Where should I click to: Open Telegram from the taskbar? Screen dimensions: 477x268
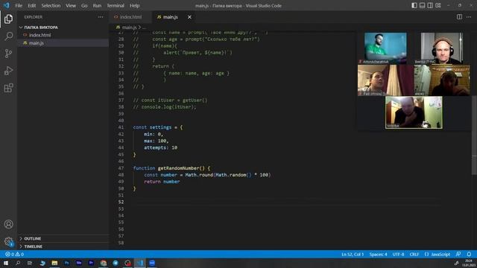(116, 263)
